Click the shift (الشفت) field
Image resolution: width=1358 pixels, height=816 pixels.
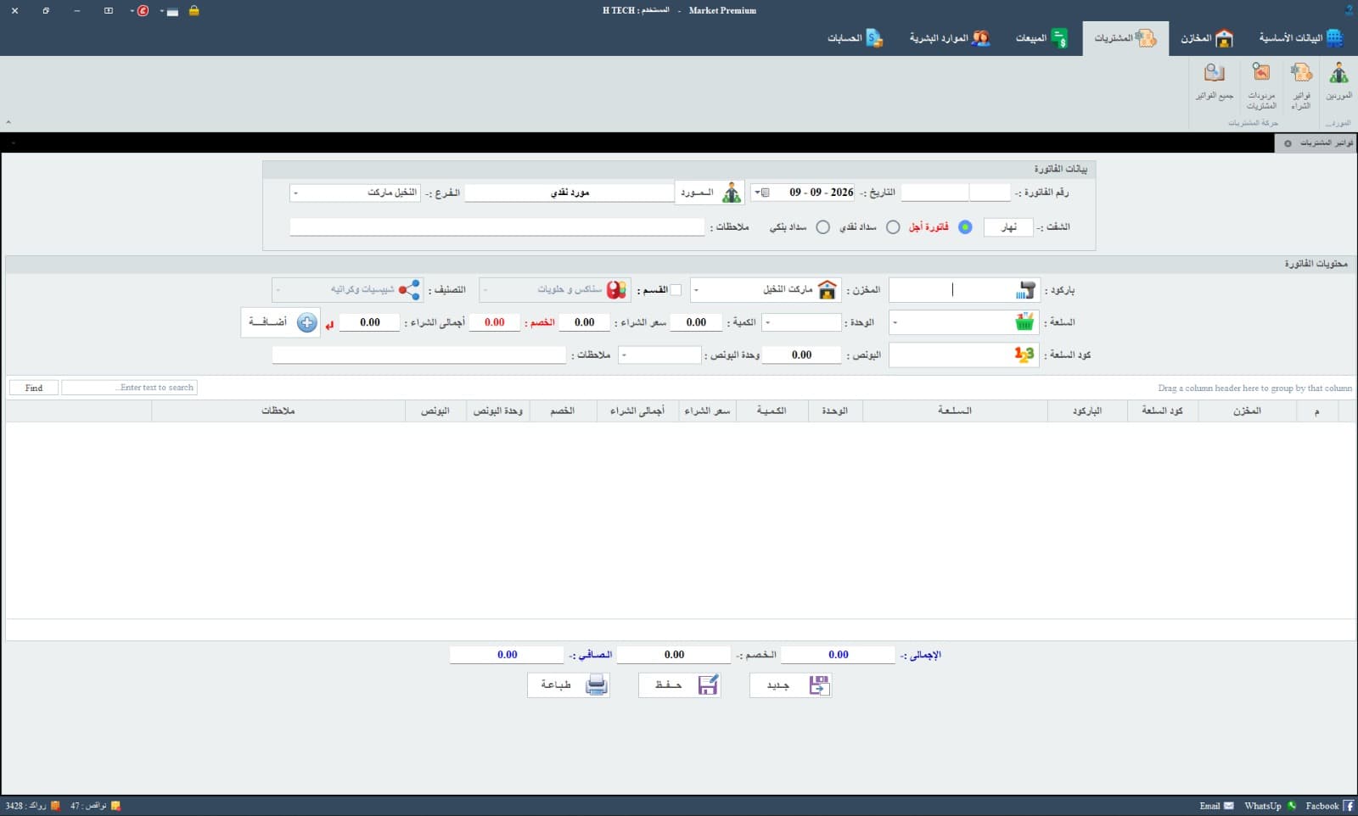click(x=1008, y=227)
